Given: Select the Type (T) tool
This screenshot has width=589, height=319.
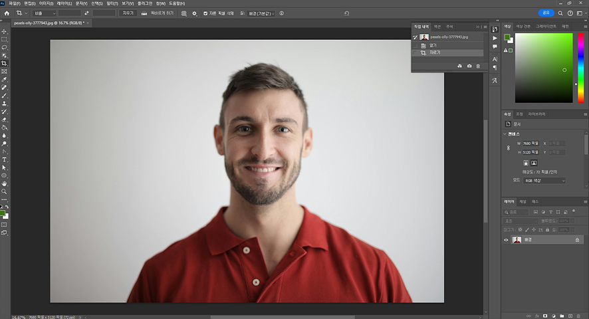Looking at the screenshot, I should pyautogui.click(x=4, y=159).
